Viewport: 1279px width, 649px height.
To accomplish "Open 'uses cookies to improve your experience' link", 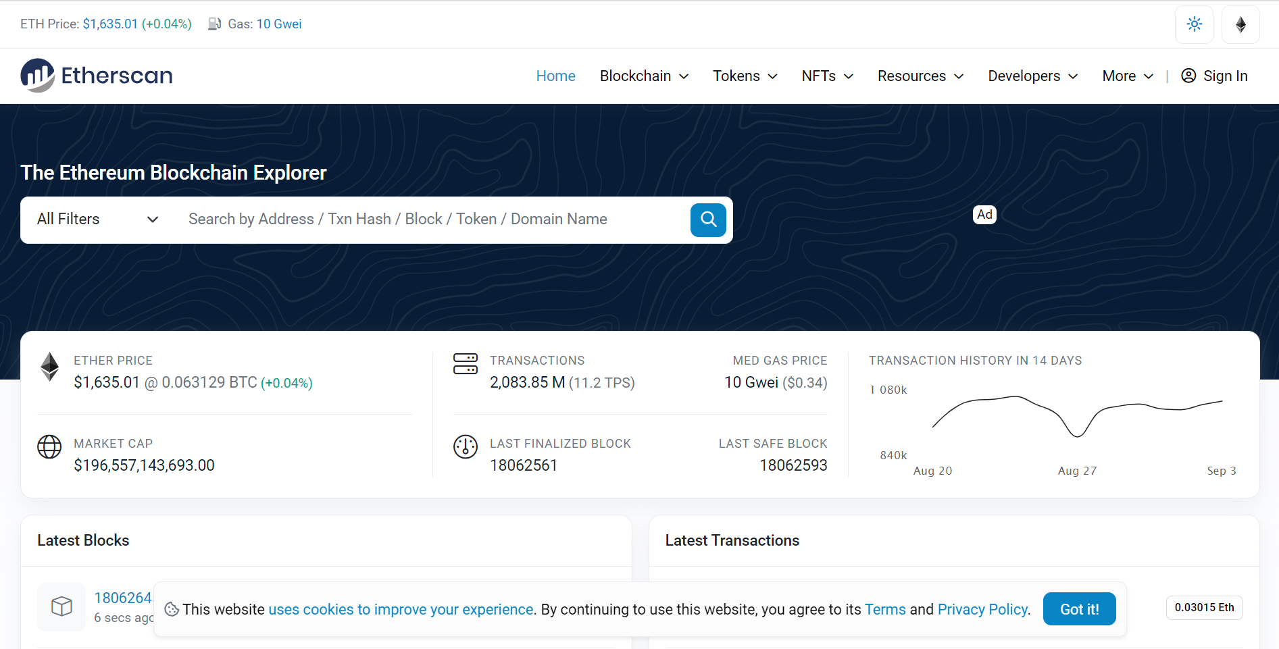I will coord(401,609).
